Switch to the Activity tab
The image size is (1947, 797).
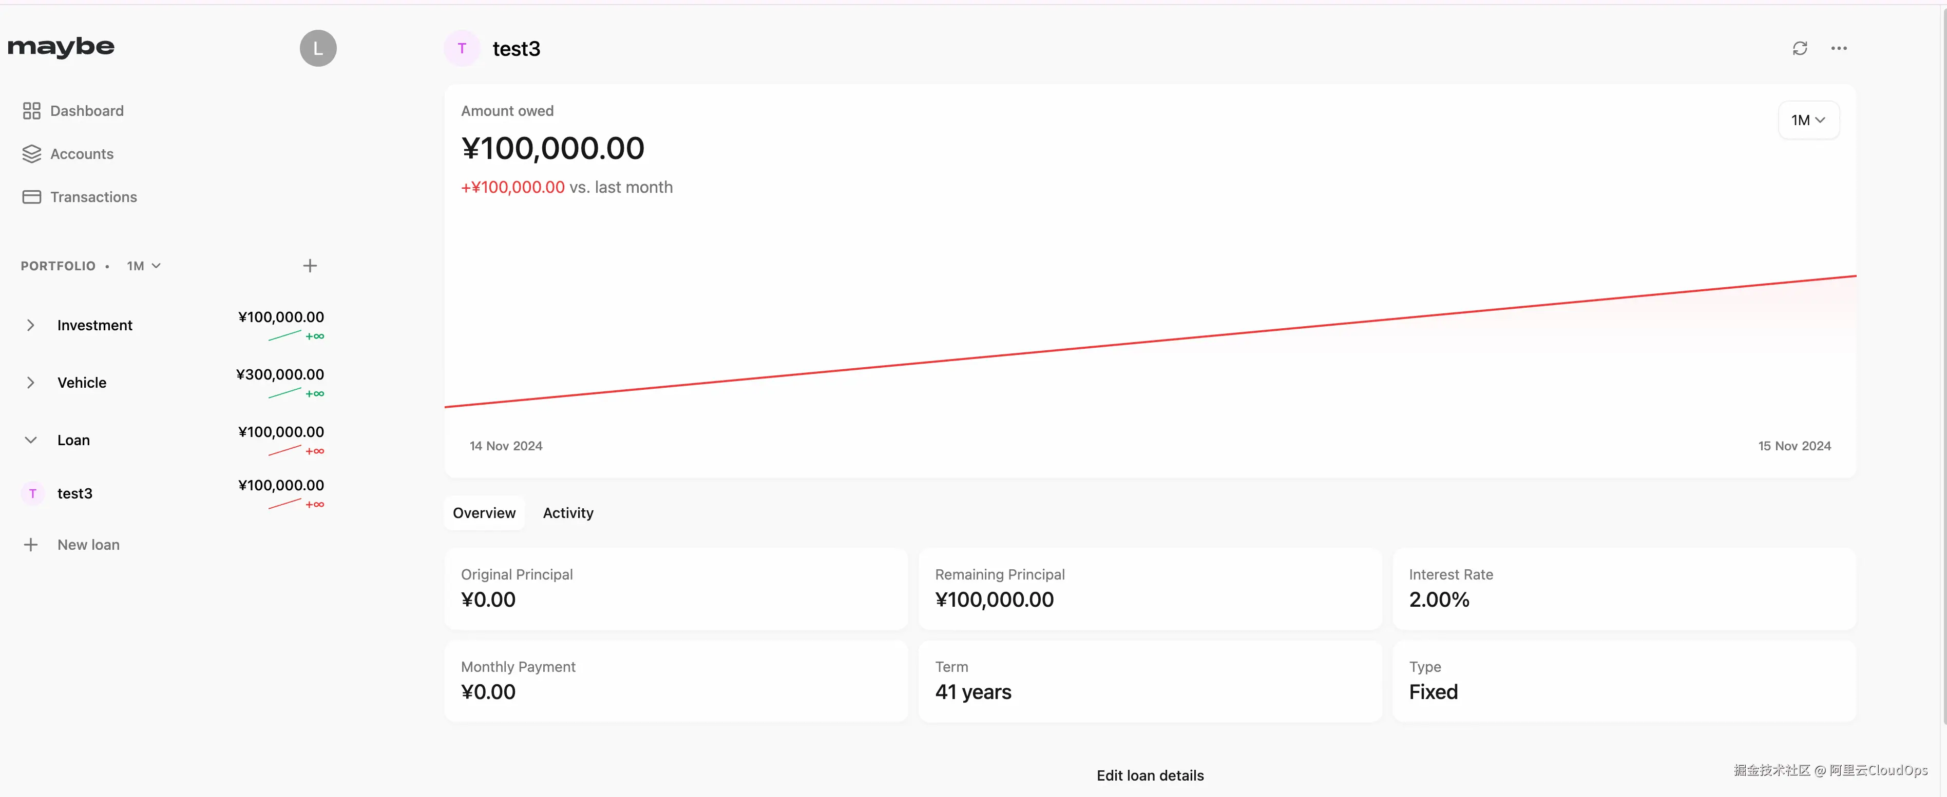(x=568, y=513)
